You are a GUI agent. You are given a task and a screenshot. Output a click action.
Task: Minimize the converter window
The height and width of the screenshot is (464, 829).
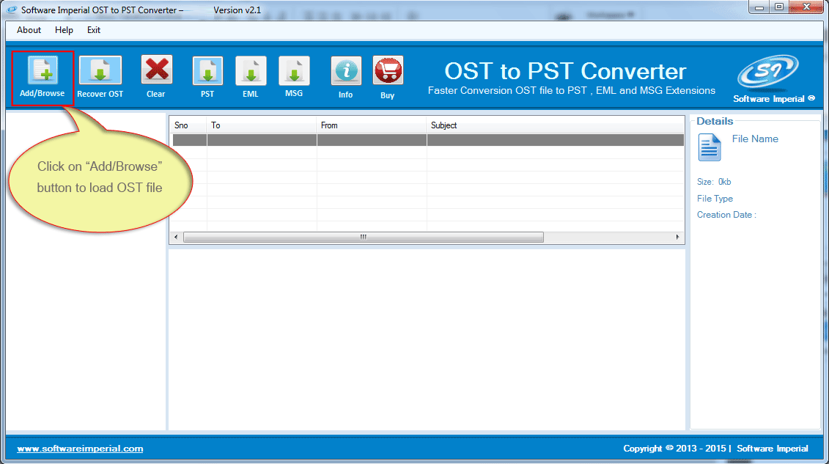(759, 7)
